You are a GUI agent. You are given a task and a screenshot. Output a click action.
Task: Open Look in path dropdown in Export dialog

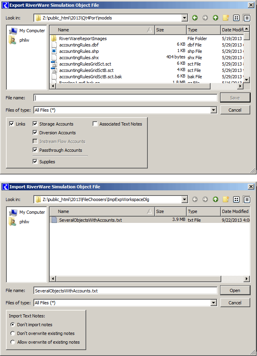click(x=185, y=18)
